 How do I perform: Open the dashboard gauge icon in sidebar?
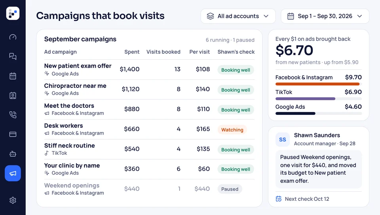(x=13, y=37)
